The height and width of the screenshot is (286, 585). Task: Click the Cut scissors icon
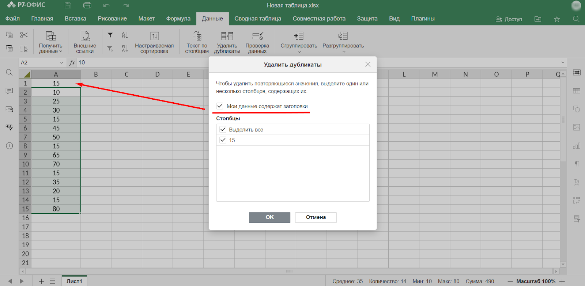(x=24, y=35)
